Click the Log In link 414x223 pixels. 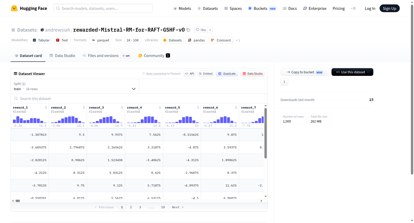click(370, 8)
